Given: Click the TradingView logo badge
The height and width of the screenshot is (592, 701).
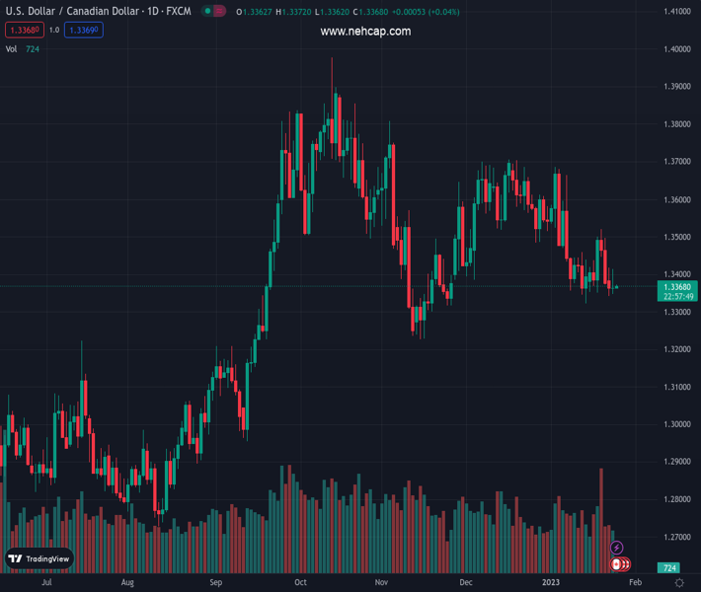Looking at the screenshot, I should click(x=39, y=558).
